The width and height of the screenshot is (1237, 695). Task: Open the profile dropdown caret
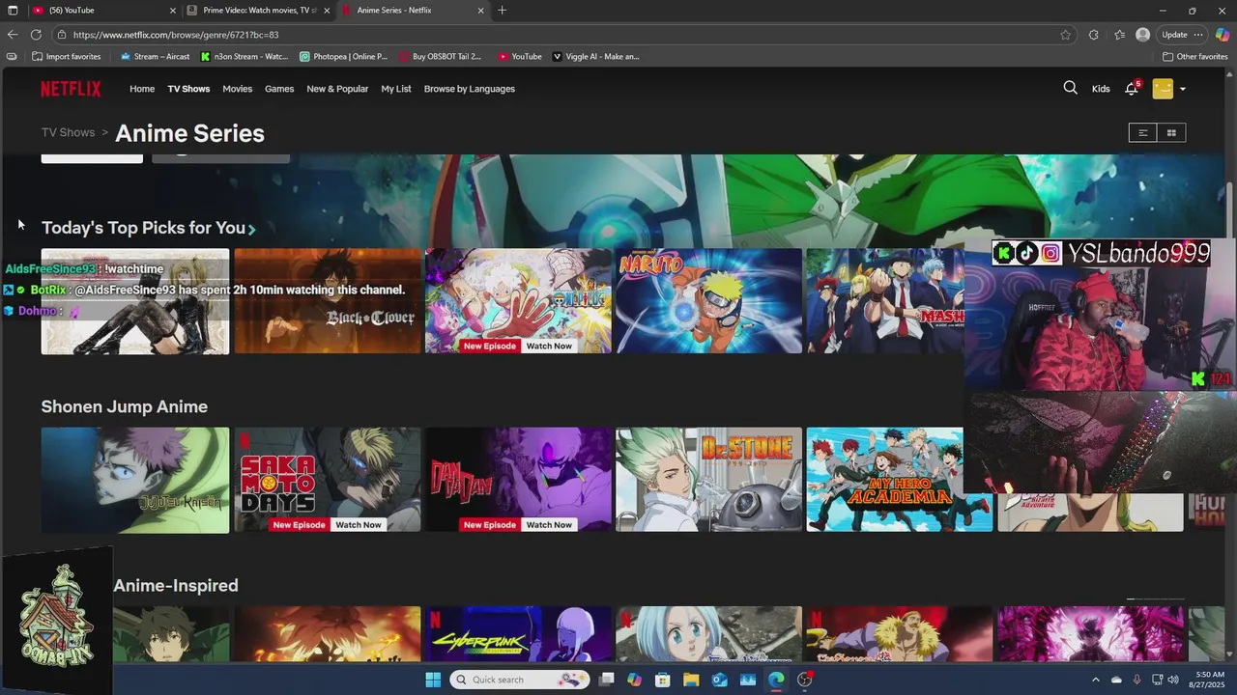pos(1182,89)
